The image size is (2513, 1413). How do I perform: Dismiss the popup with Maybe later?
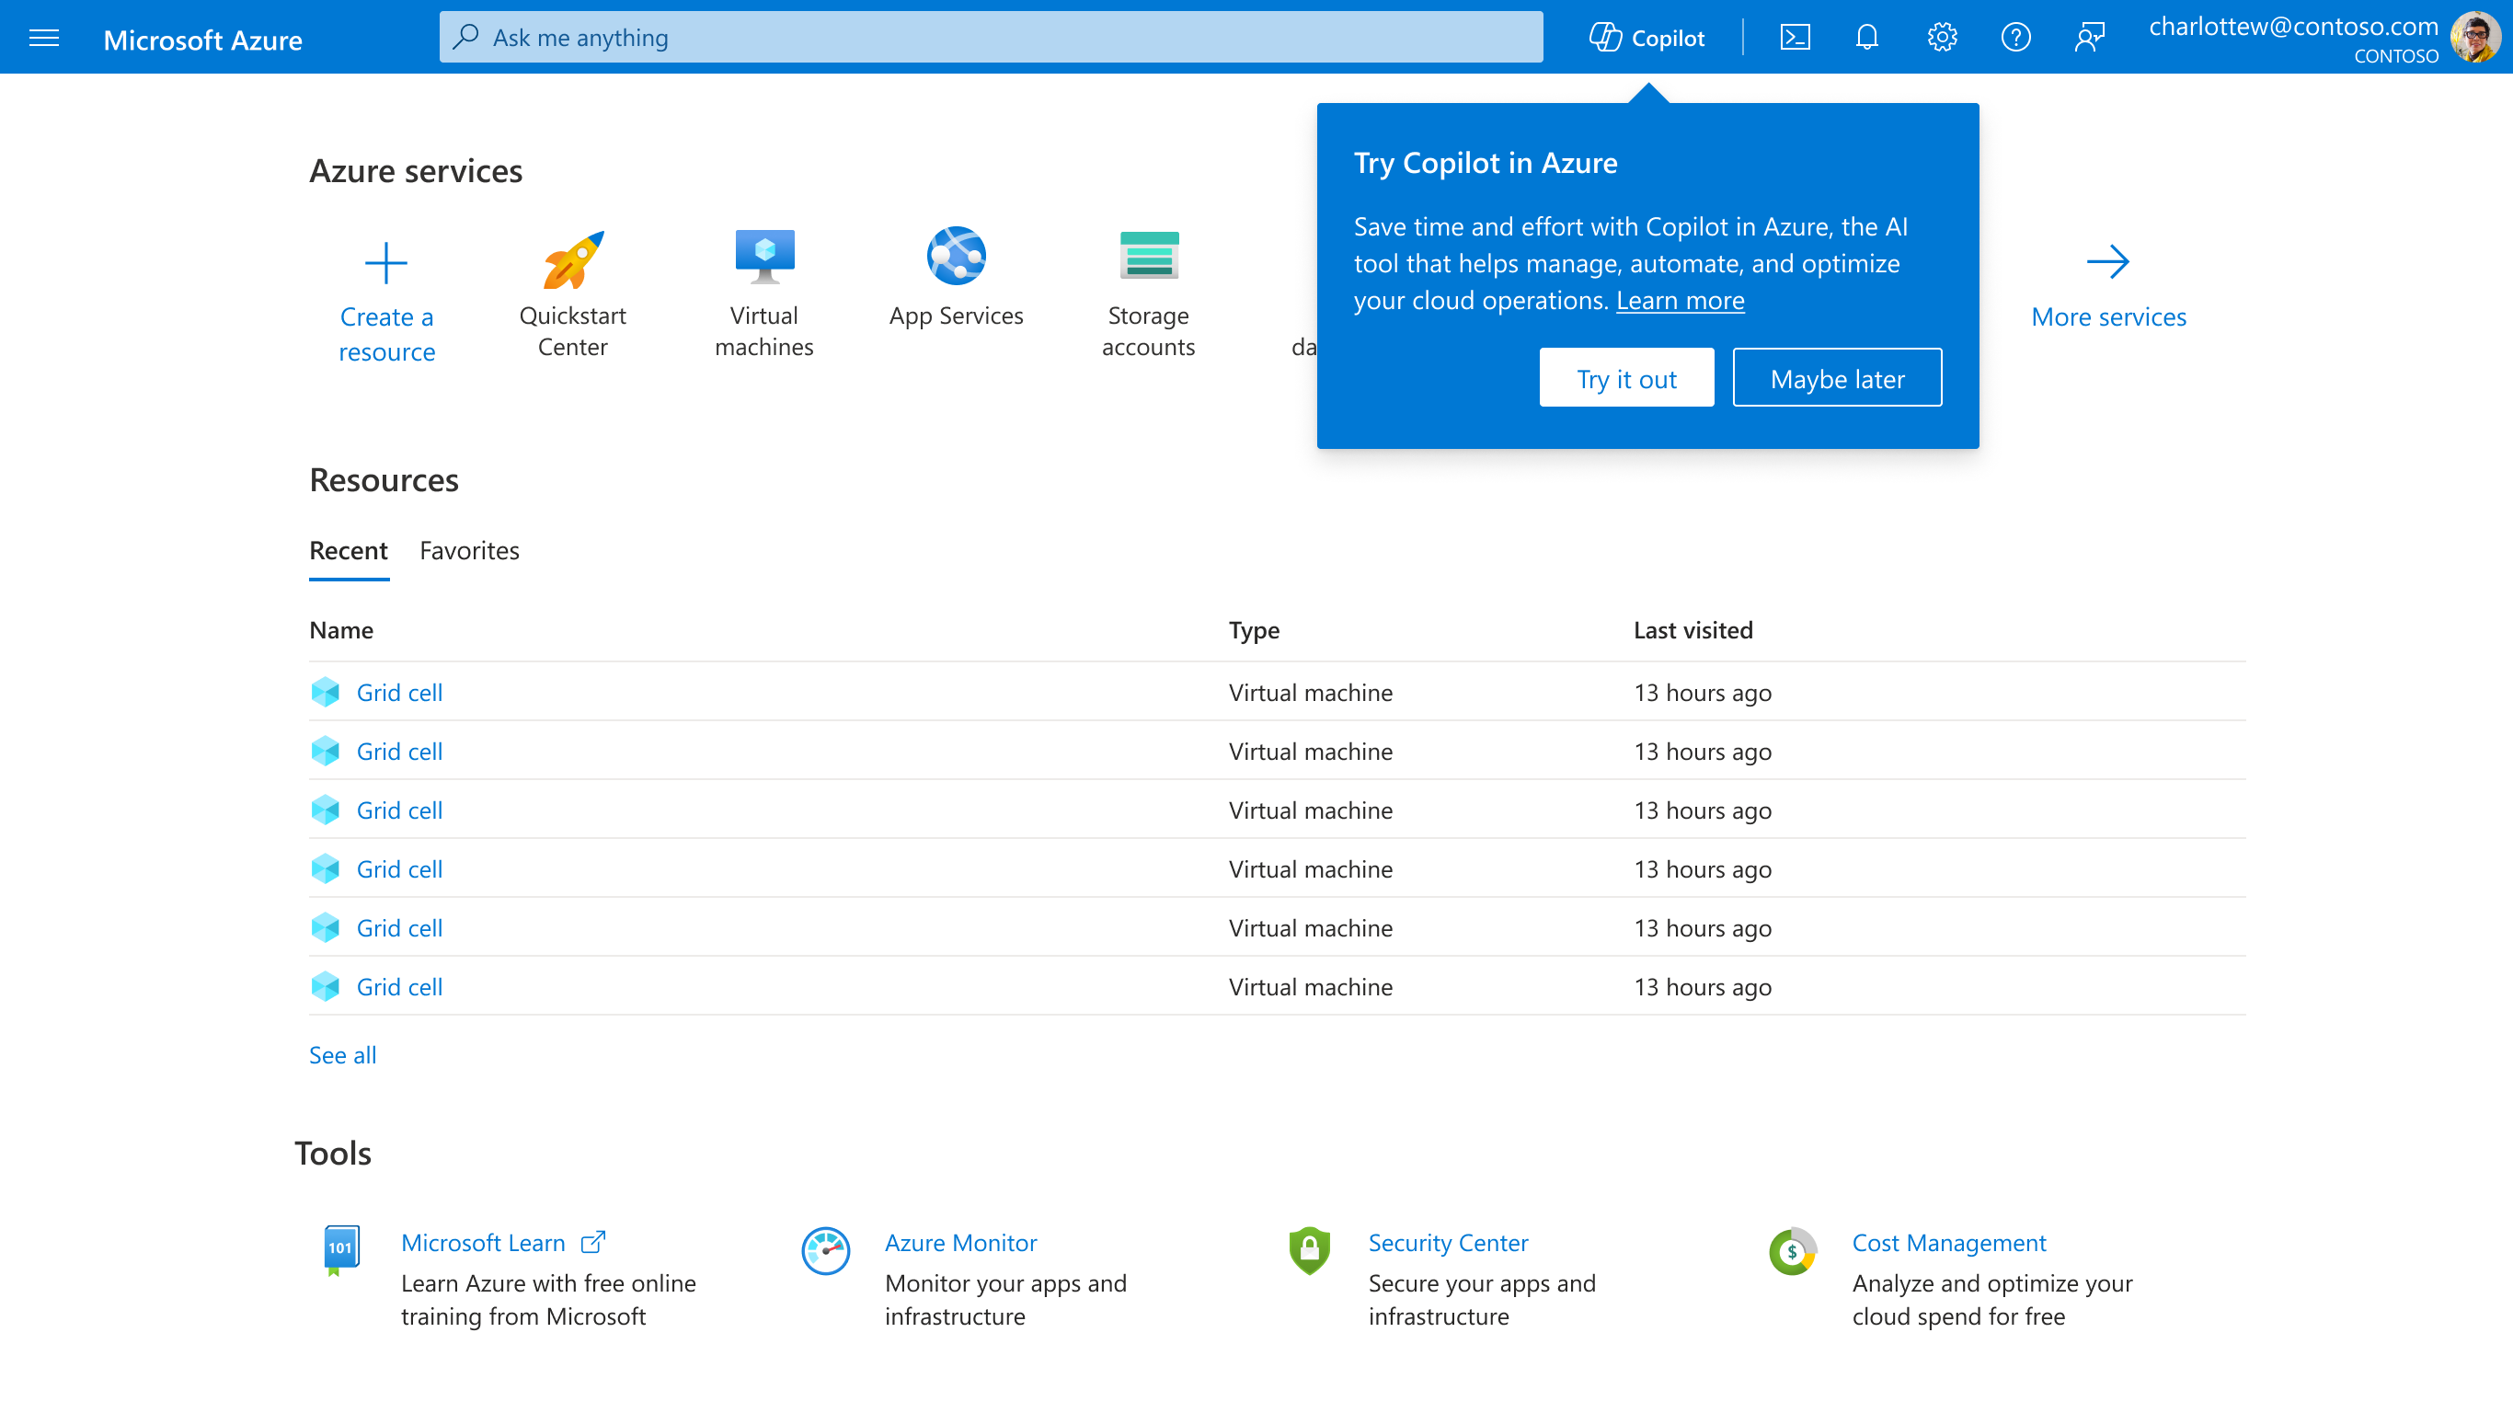tap(1836, 378)
